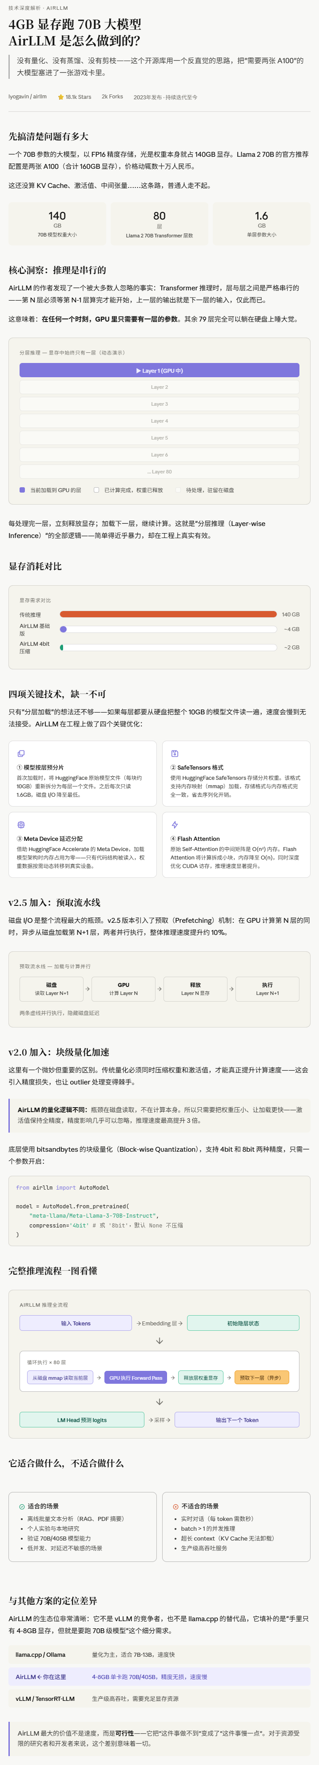This screenshot has height=1765, width=319.
Task: Click the batch > 1 的并发推理 list item
Action: [x=207, y=1529]
